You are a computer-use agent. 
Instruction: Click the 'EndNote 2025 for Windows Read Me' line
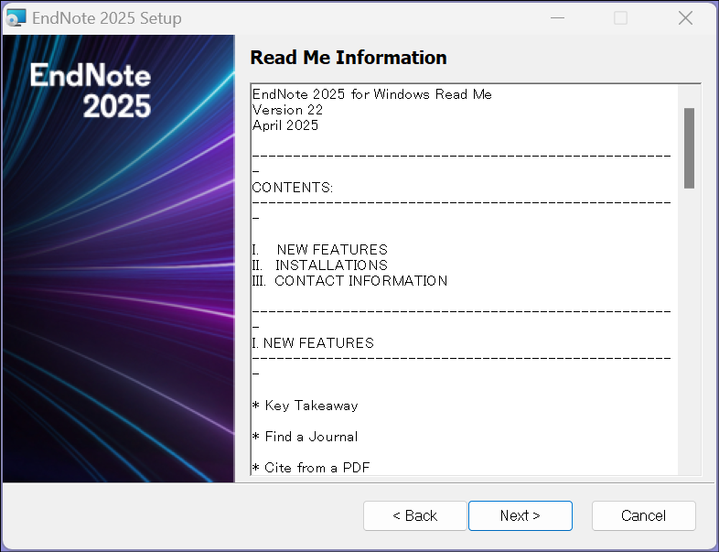click(372, 94)
